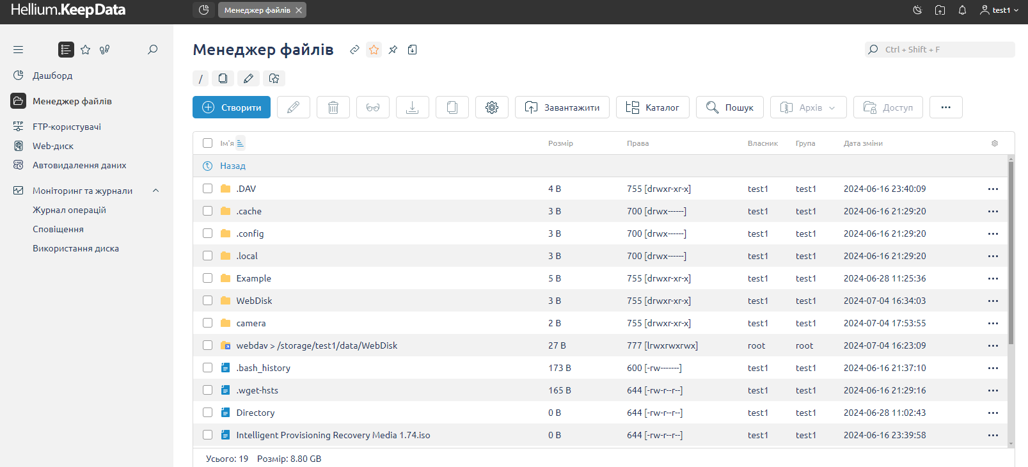The width and height of the screenshot is (1028, 467).
Task: Sort by Ім'я column header
Action: (227, 143)
